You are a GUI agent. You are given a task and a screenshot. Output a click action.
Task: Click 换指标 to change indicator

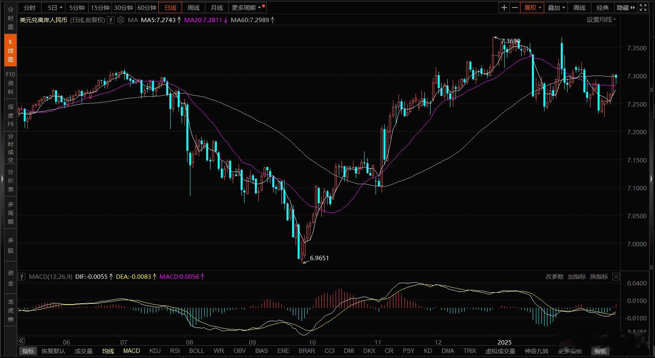(x=599, y=277)
